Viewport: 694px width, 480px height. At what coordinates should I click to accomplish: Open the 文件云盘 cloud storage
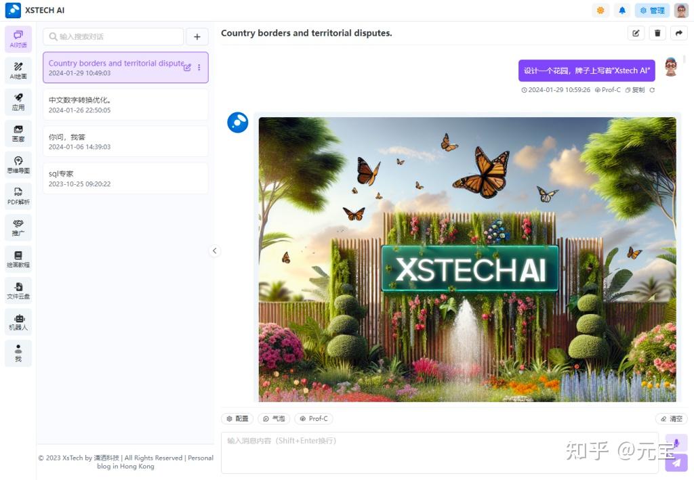18,289
